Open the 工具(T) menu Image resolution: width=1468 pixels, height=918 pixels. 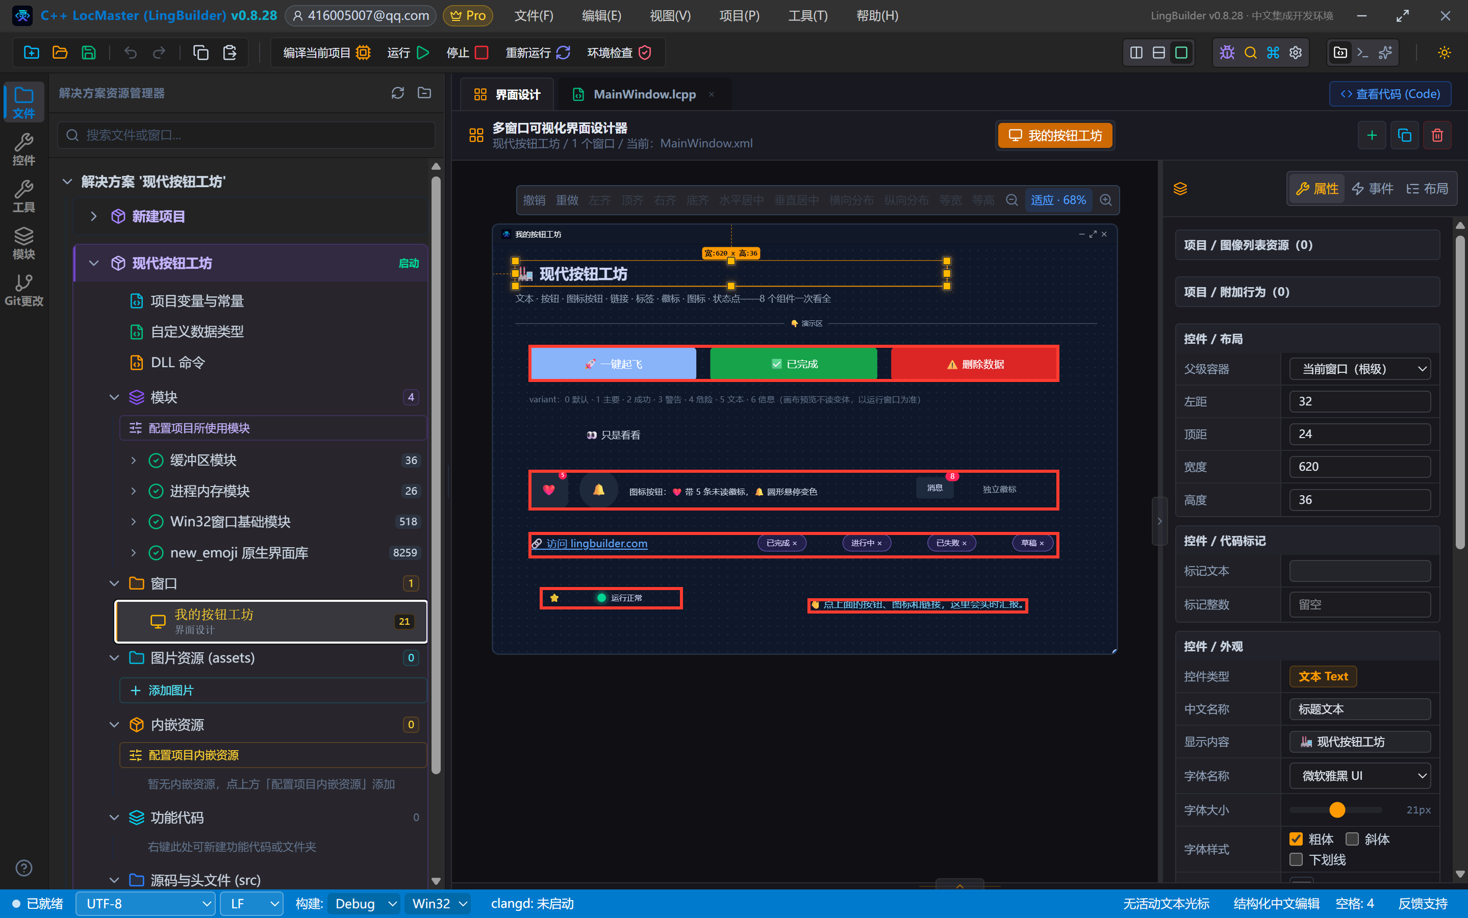click(x=807, y=16)
